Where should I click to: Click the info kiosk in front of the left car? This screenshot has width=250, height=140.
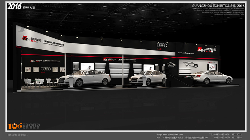coord(71,81)
